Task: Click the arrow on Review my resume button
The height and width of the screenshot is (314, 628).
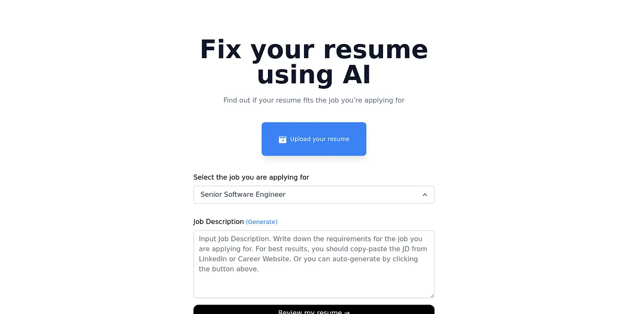Action: [x=346, y=312]
